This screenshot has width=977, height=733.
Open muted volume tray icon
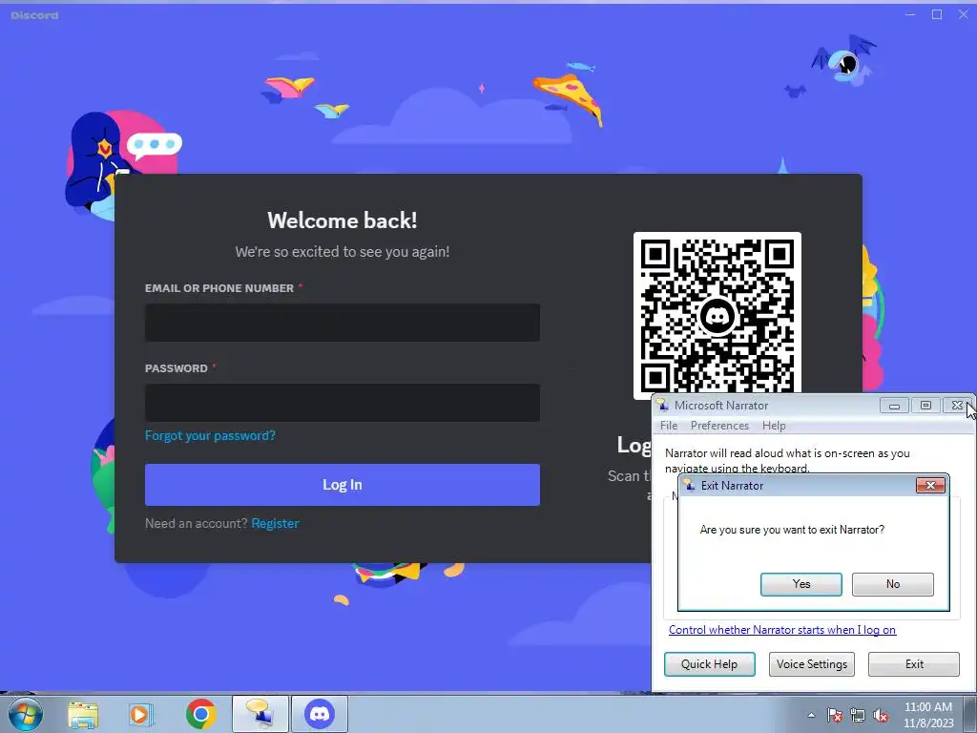click(881, 715)
